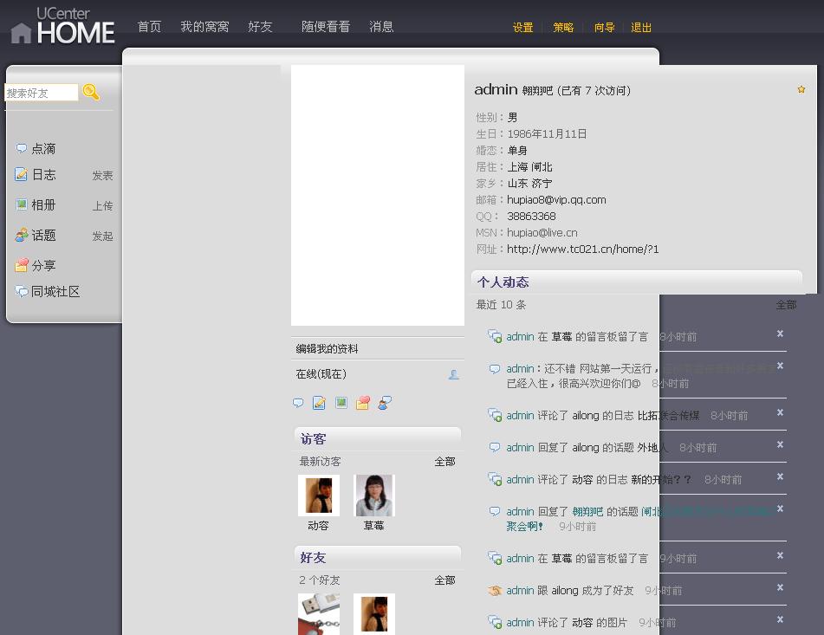This screenshot has height=635, width=824.
Task: Click 编辑我的资料 link
Action: click(327, 349)
